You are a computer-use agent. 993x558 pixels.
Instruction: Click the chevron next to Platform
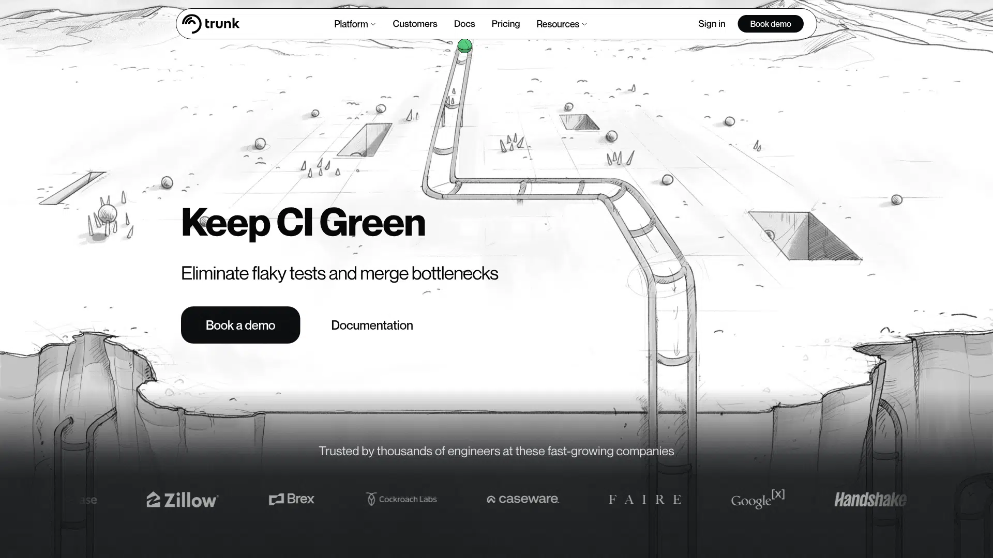pos(373,24)
